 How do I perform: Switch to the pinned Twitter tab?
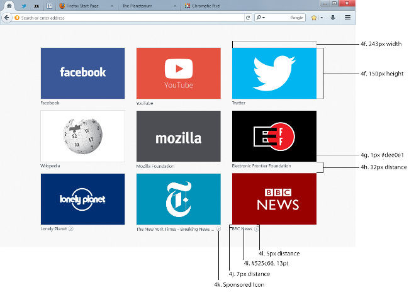(24, 6)
